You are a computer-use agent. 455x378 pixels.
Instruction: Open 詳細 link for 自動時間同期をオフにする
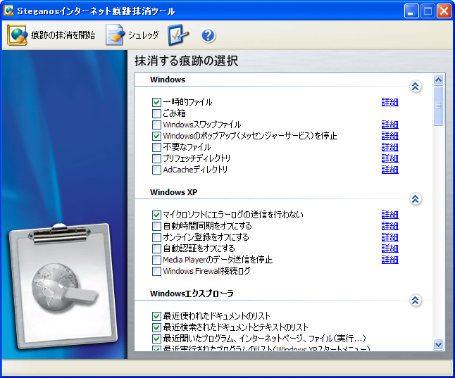389,226
